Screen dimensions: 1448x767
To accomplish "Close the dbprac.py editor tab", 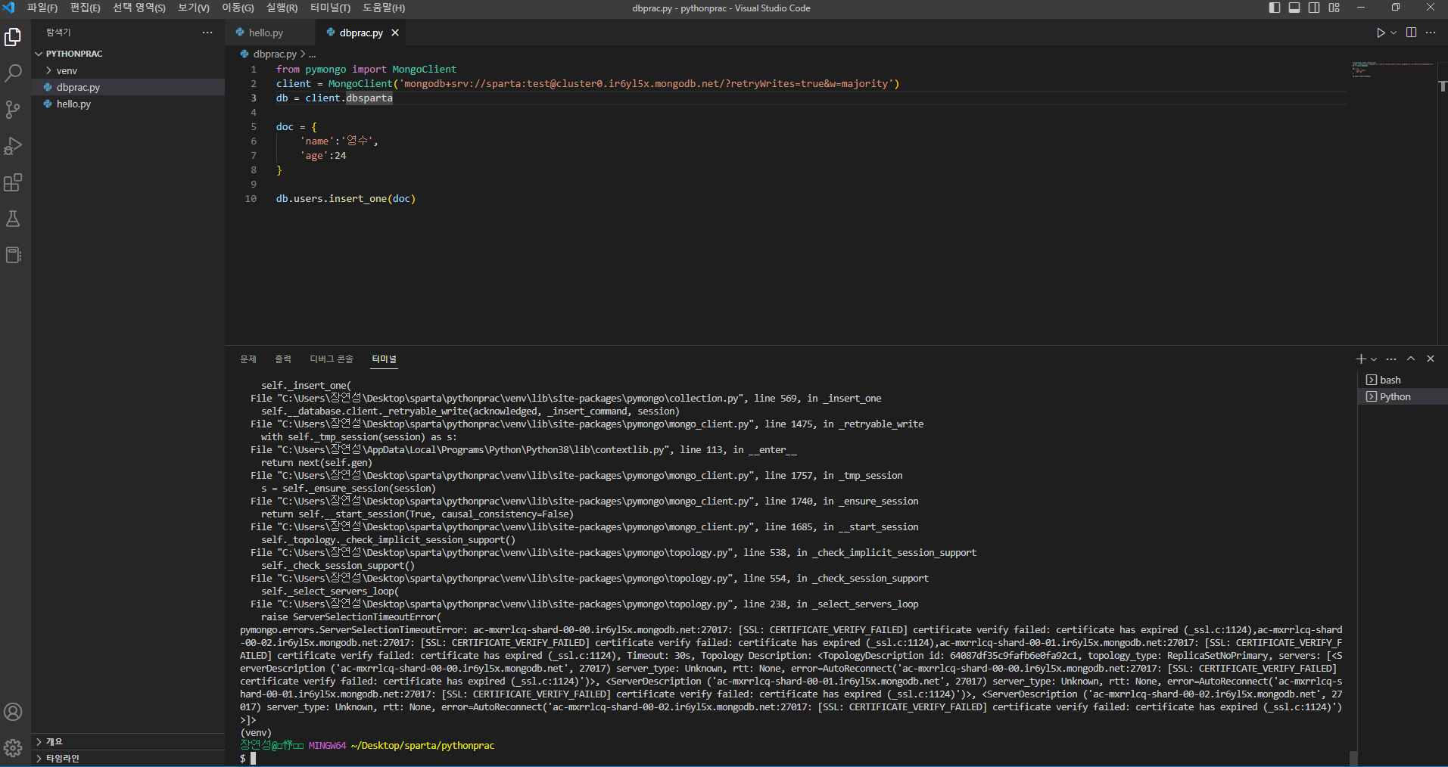I will point(395,33).
